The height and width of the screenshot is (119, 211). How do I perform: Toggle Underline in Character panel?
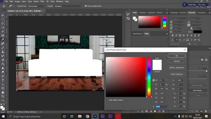(x=195, y=35)
